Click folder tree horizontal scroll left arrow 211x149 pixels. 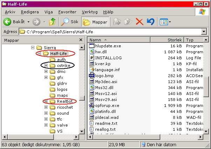(5, 137)
